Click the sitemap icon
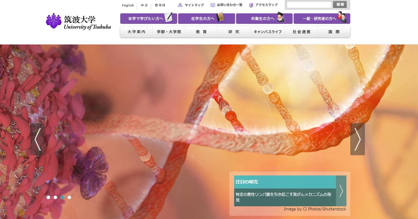The width and height of the screenshot is (418, 219). click(180, 5)
